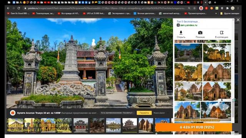Open the 'Dam Its Good 808' bookmark
The height and width of the screenshot is (138, 246).
18,13
